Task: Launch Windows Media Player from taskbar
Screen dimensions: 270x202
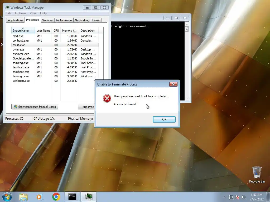Action: (40, 197)
